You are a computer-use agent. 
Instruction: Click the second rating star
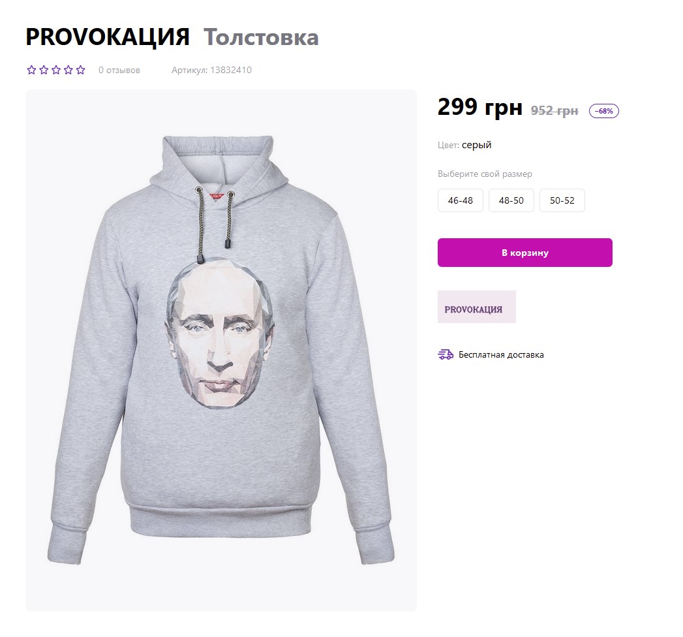[x=44, y=70]
